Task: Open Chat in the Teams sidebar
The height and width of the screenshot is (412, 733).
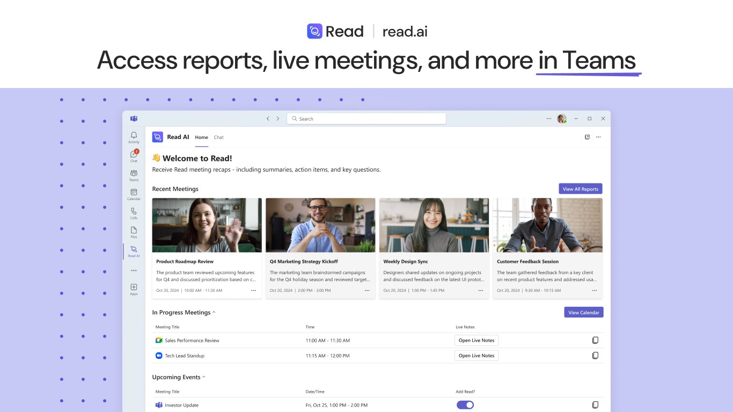Action: [134, 156]
